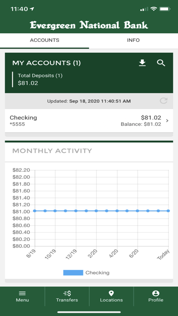Select the Checking *5555 account row
178x316 pixels.
(89, 121)
